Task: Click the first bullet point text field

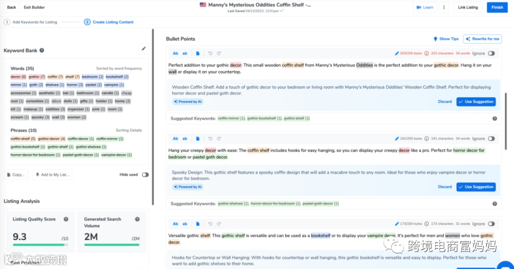Action: tap(333, 68)
